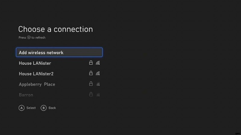This screenshot has width=241, height=135.
Task: Click the lock icon beside House LANister
Action: click(91, 62)
